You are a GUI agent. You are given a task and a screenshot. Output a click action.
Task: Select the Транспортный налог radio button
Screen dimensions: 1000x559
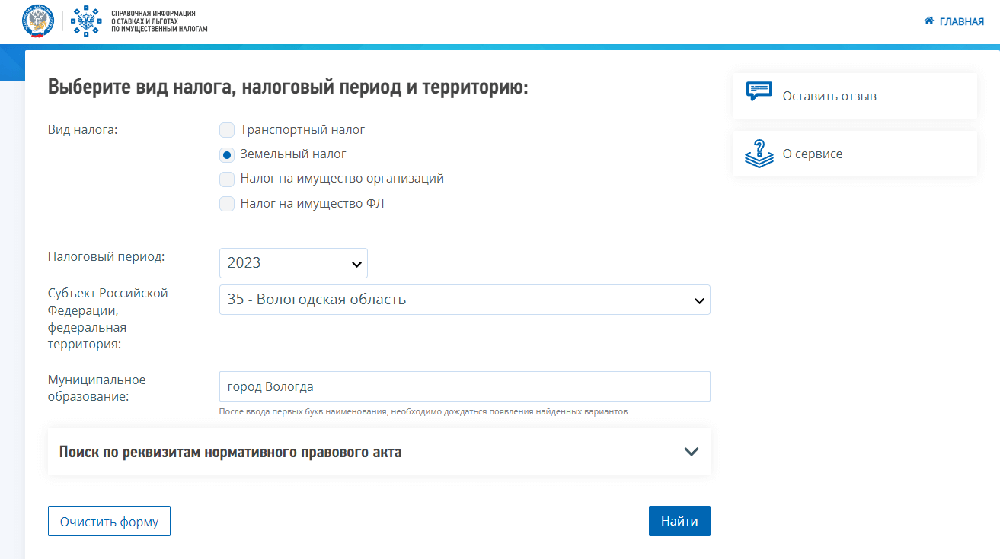pyautogui.click(x=226, y=129)
